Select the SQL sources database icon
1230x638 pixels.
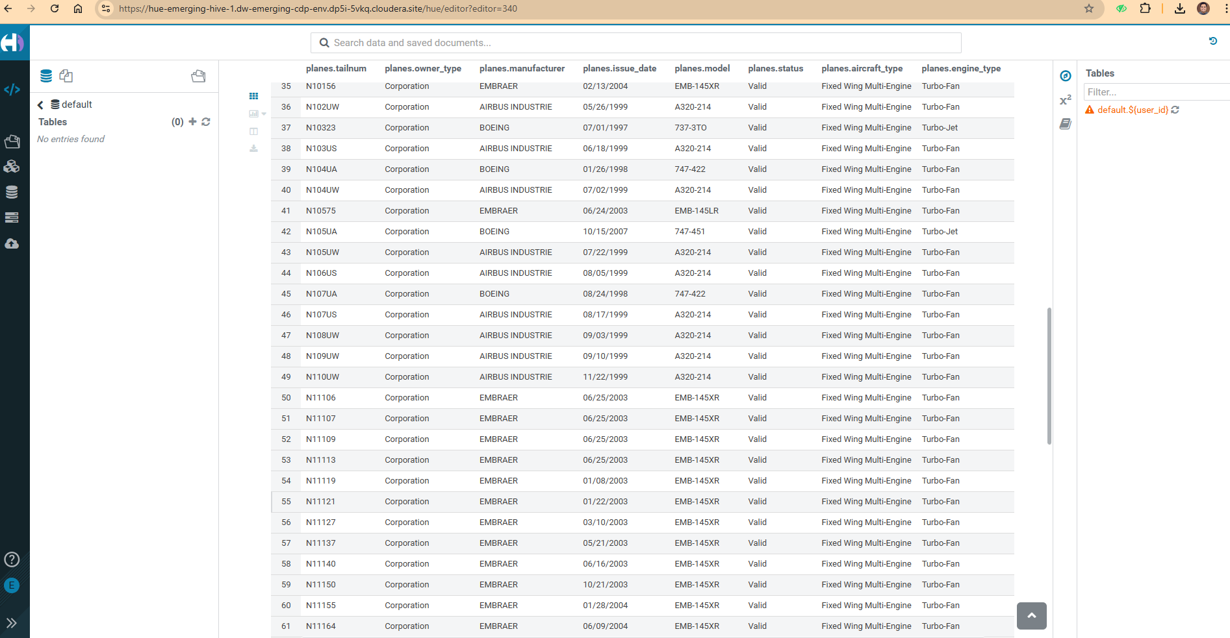[x=46, y=76]
